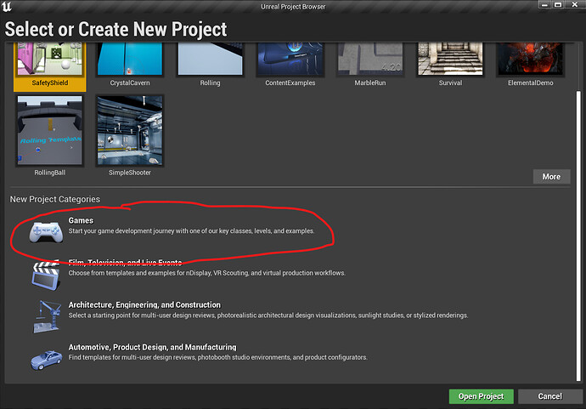Click the Automotive car icon
586x409 pixels.
[47, 360]
